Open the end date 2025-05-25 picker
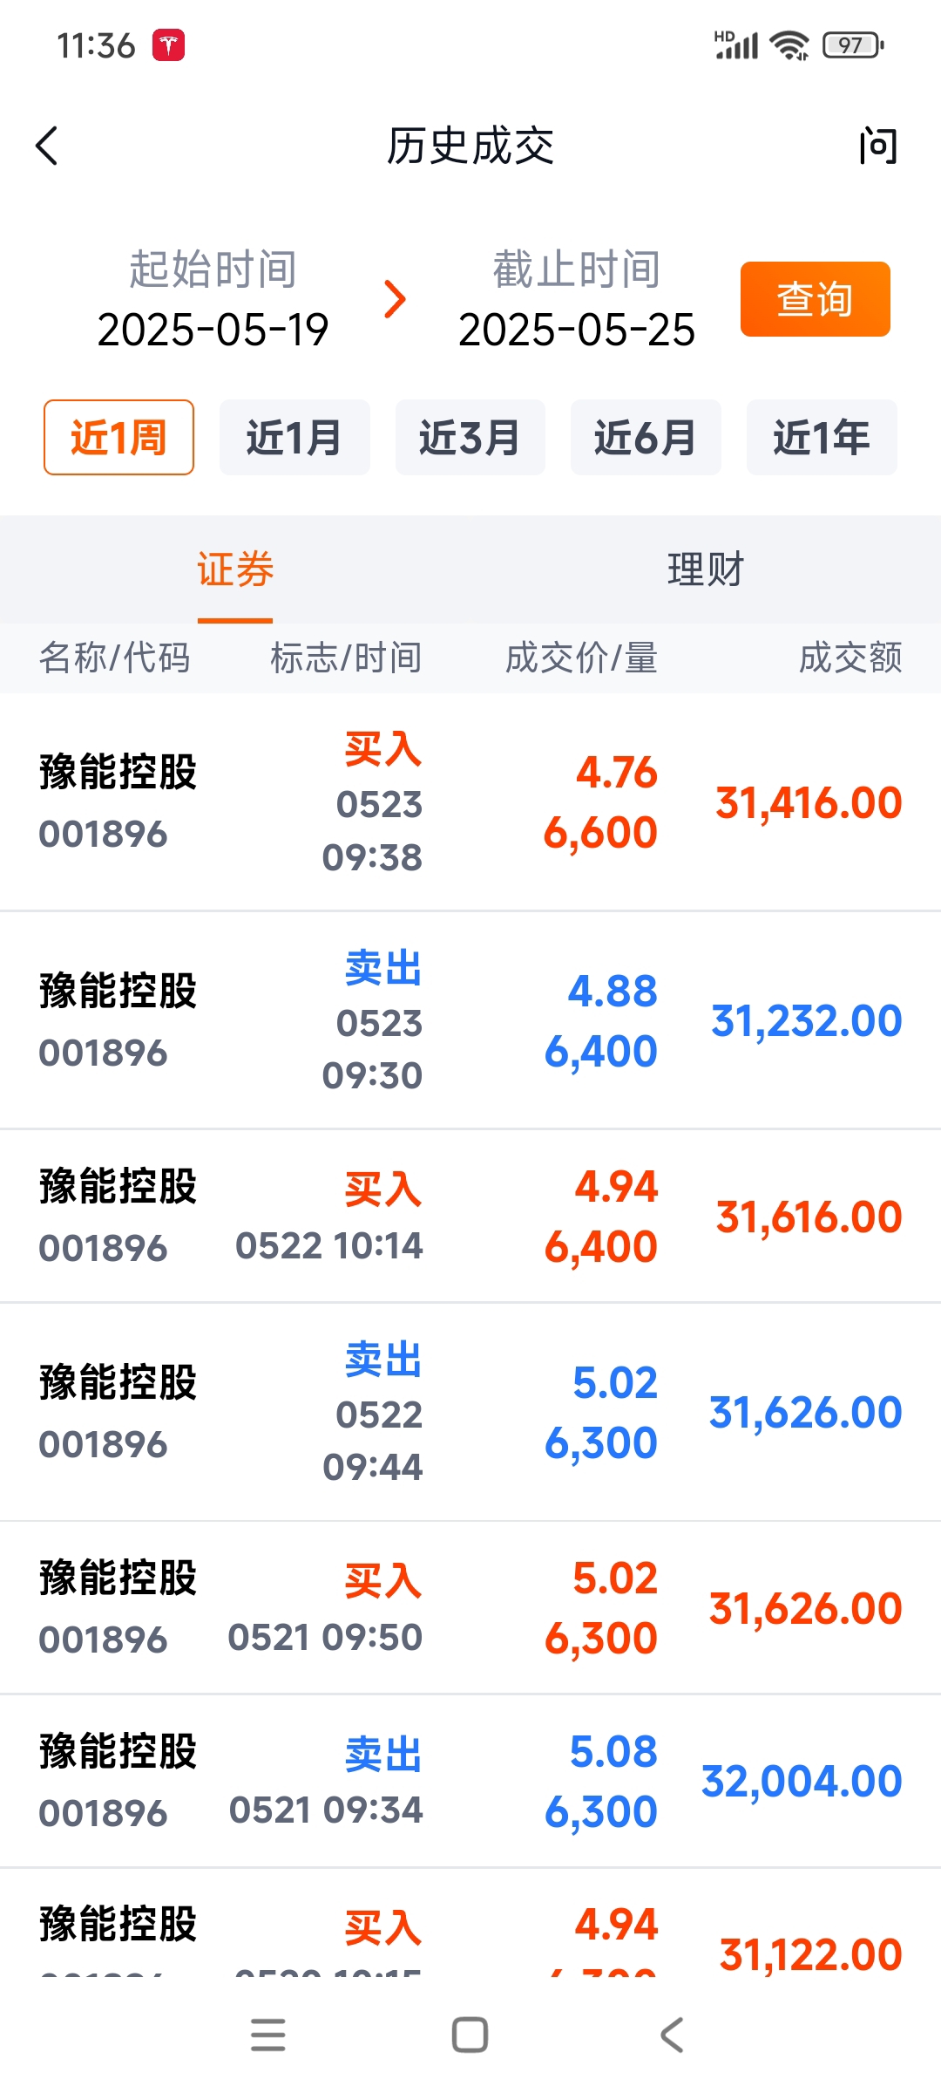Image resolution: width=941 pixels, height=2093 pixels. tap(577, 330)
